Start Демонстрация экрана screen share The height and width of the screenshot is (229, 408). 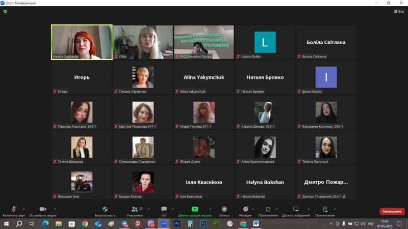[194, 210]
